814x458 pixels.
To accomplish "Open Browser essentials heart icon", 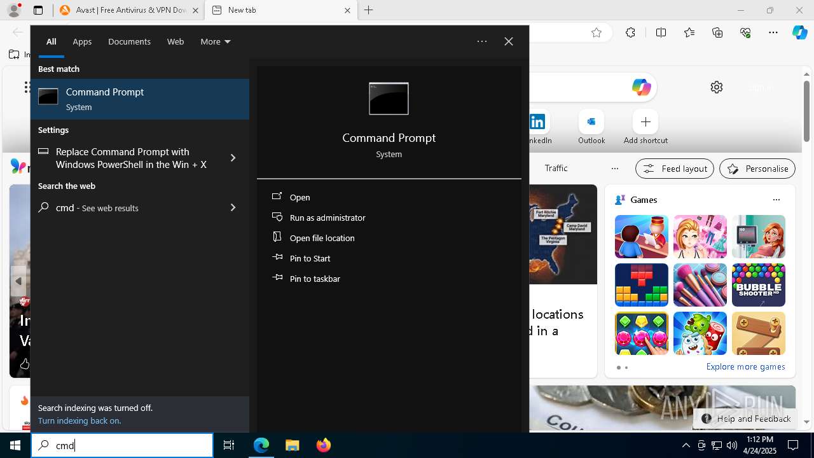I will (x=745, y=32).
